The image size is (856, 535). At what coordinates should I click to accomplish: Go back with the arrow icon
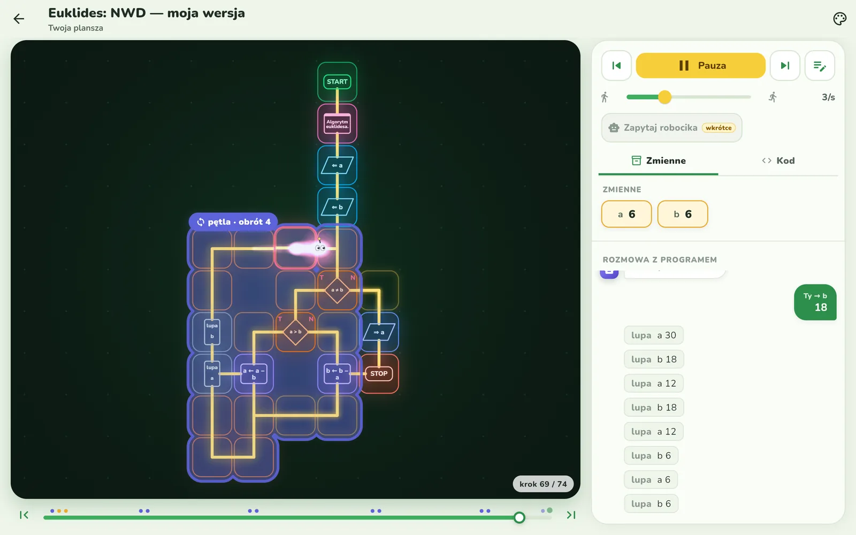[x=19, y=19]
